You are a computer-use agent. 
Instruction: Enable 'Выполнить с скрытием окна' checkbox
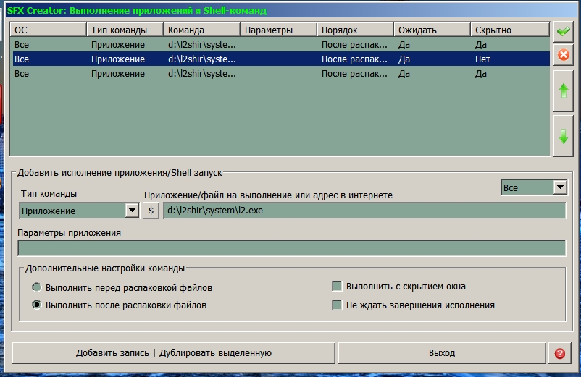click(x=337, y=286)
